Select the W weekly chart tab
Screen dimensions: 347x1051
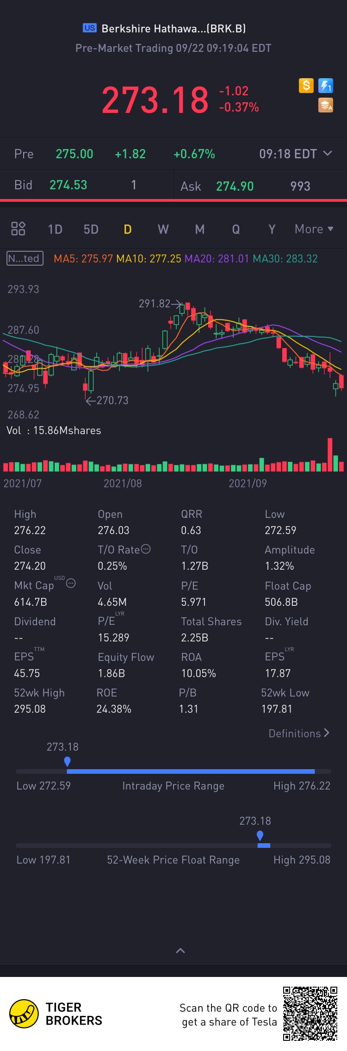163,230
